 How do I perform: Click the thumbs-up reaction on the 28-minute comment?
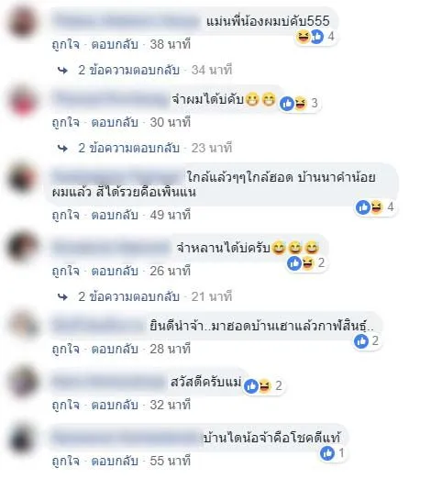(x=361, y=341)
